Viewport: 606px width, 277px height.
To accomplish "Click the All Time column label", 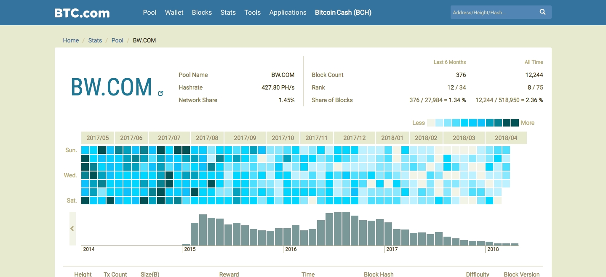I will [534, 62].
